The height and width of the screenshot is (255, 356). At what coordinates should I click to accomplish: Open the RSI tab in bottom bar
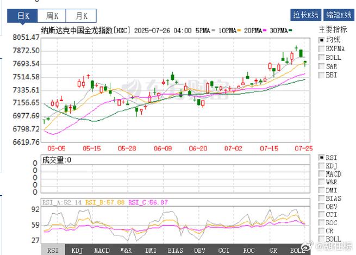coord(53,250)
